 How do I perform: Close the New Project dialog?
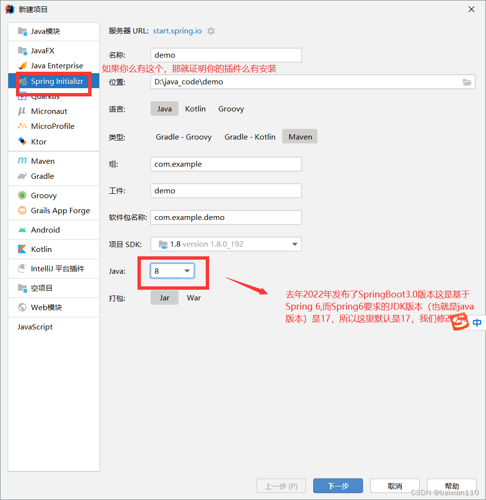point(471,10)
